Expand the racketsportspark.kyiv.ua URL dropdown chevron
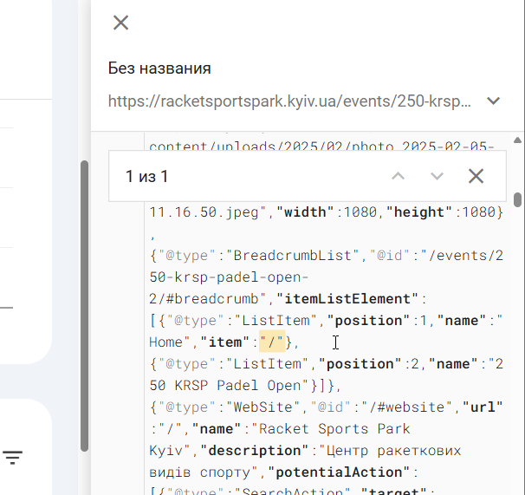 (493, 101)
